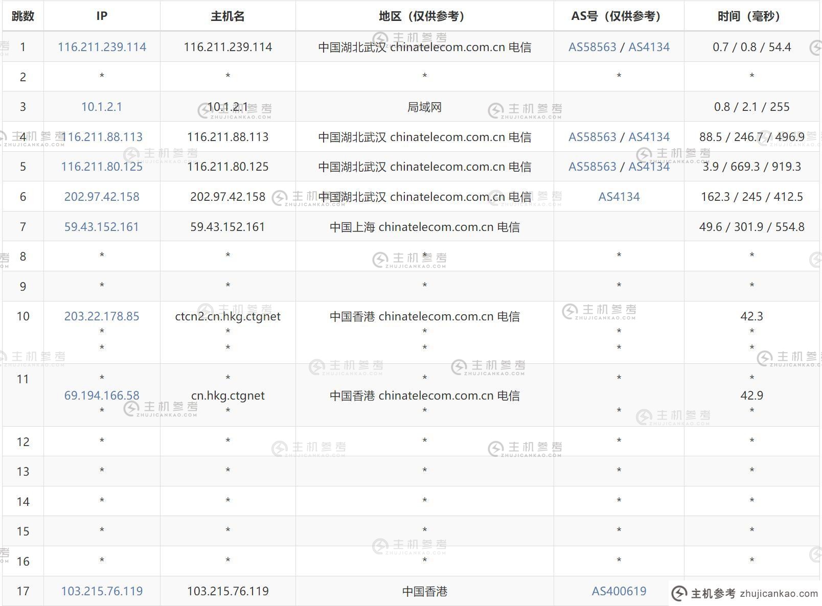This screenshot has width=822, height=606.
Task: Select hostname cn.hkg.ctgnet in hop 11
Action: pos(228,395)
